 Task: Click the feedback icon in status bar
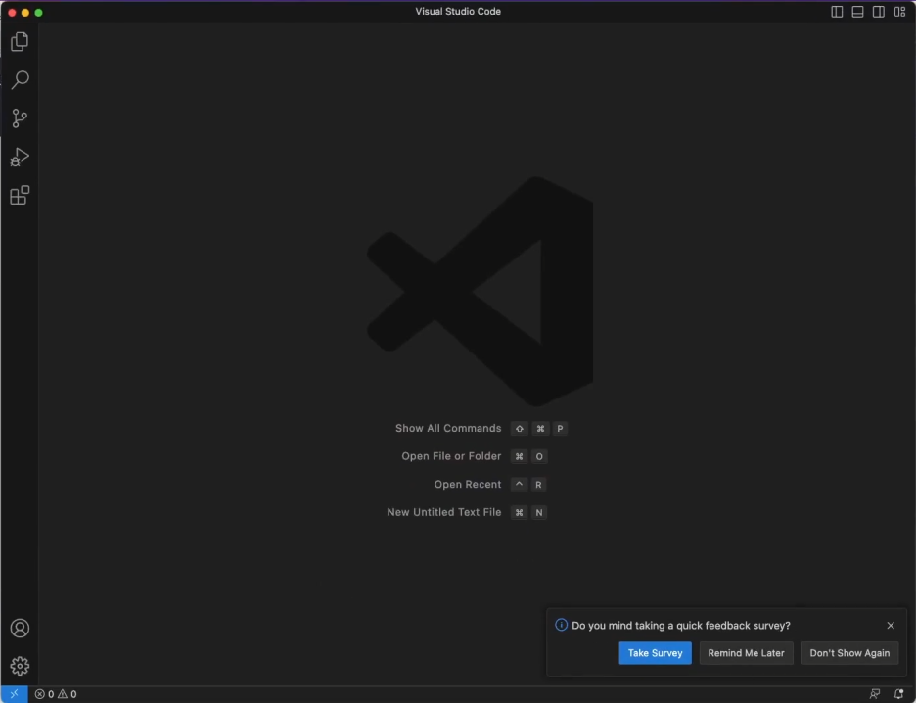click(875, 694)
